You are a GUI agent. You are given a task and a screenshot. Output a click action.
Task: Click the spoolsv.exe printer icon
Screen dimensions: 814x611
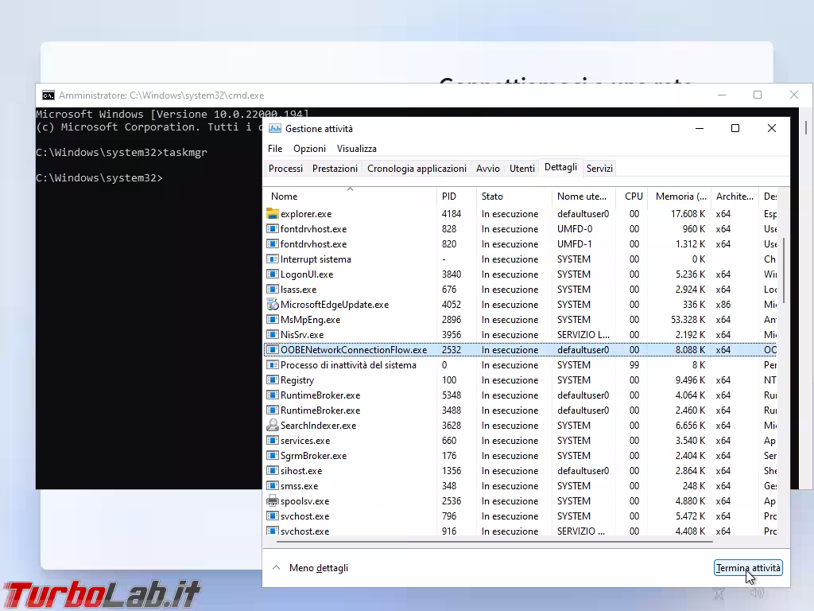coord(273,501)
